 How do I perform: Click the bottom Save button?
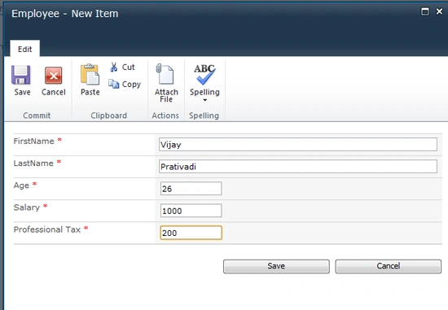[276, 266]
